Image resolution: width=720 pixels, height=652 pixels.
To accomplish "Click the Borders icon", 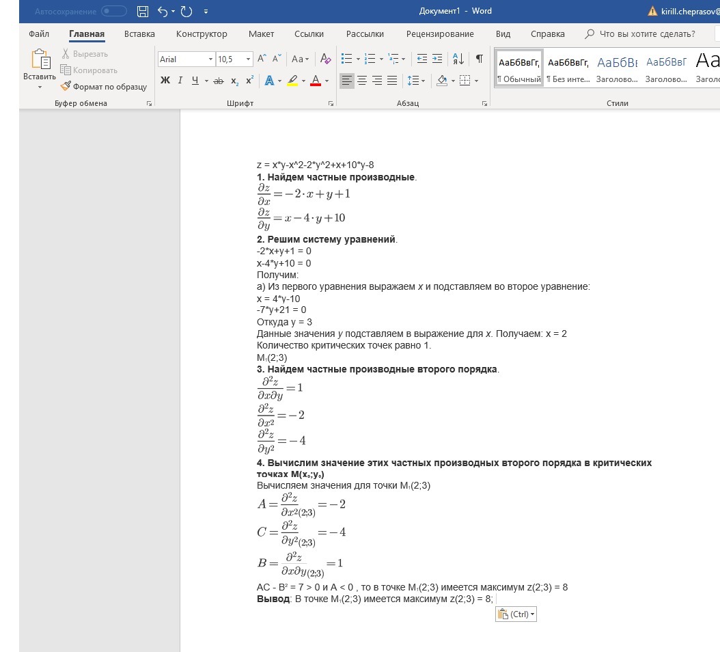I will click(x=465, y=81).
